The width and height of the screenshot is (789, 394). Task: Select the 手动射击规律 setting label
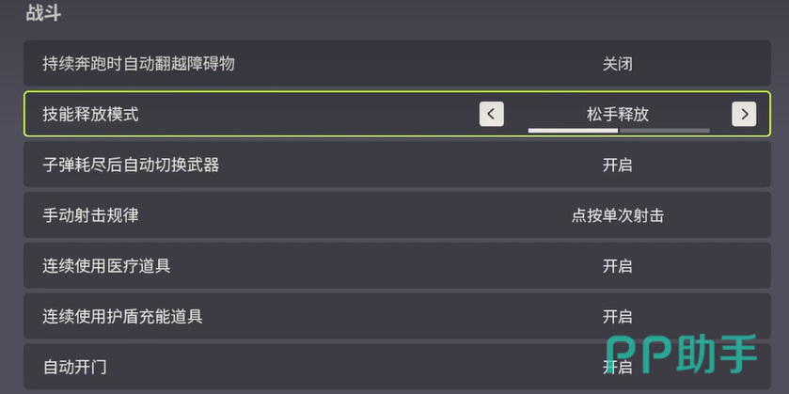coord(90,215)
